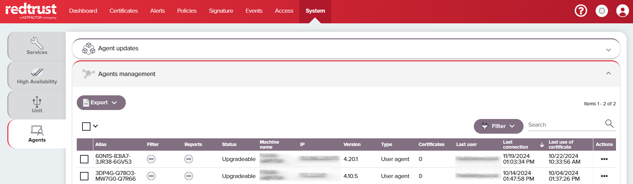Click last use 10/22/2024 10:33:56 AM
The width and height of the screenshot is (633, 184).
click(x=565, y=159)
